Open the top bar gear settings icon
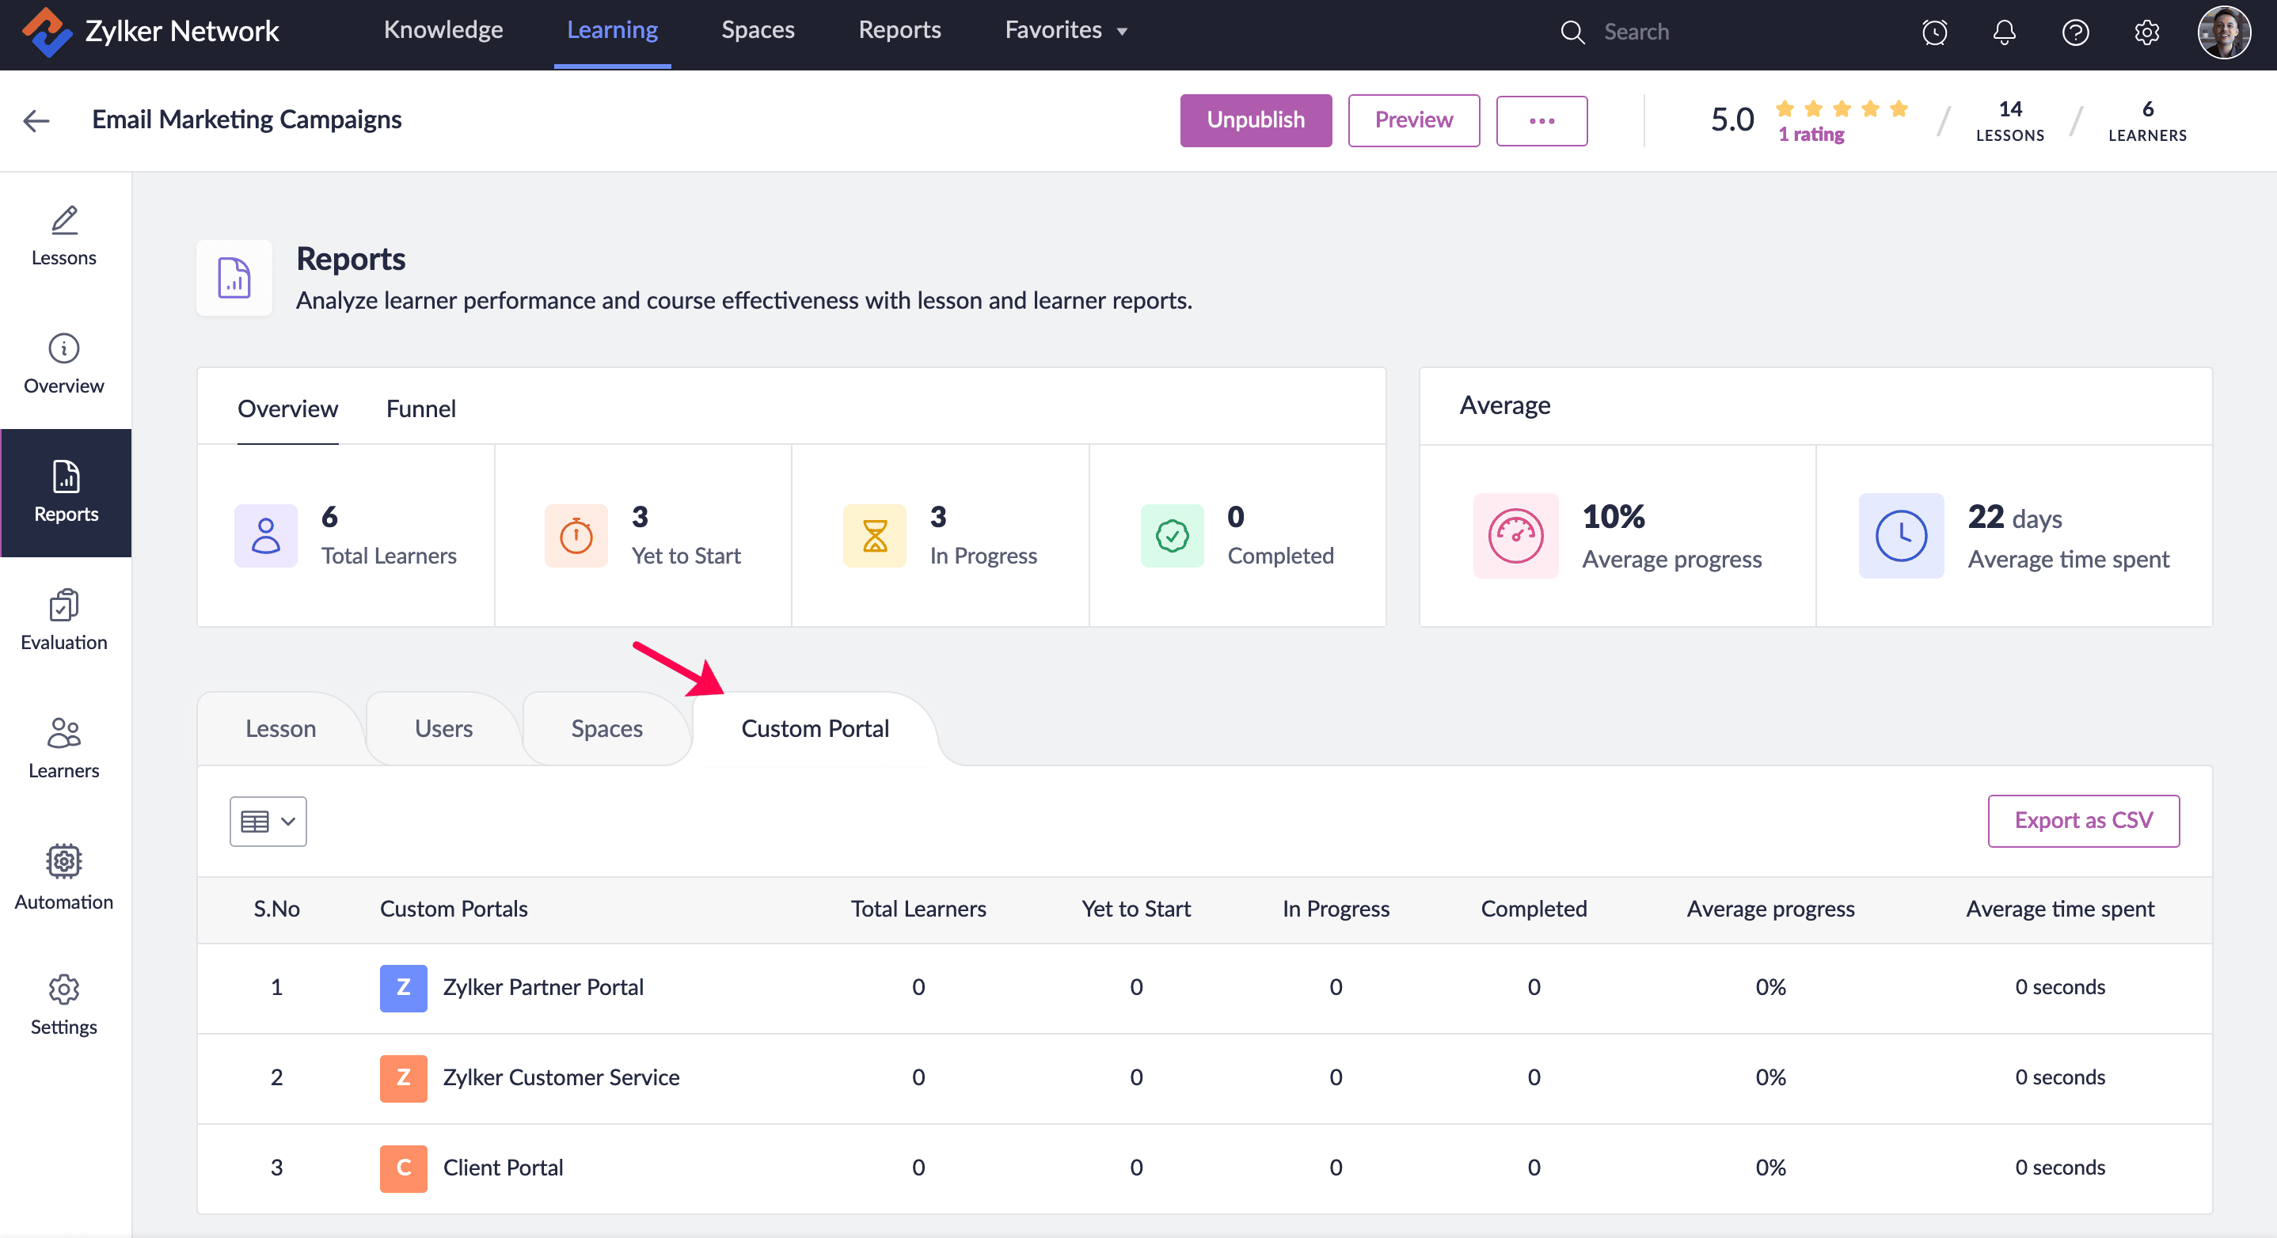This screenshot has height=1238, width=2277. [2146, 32]
